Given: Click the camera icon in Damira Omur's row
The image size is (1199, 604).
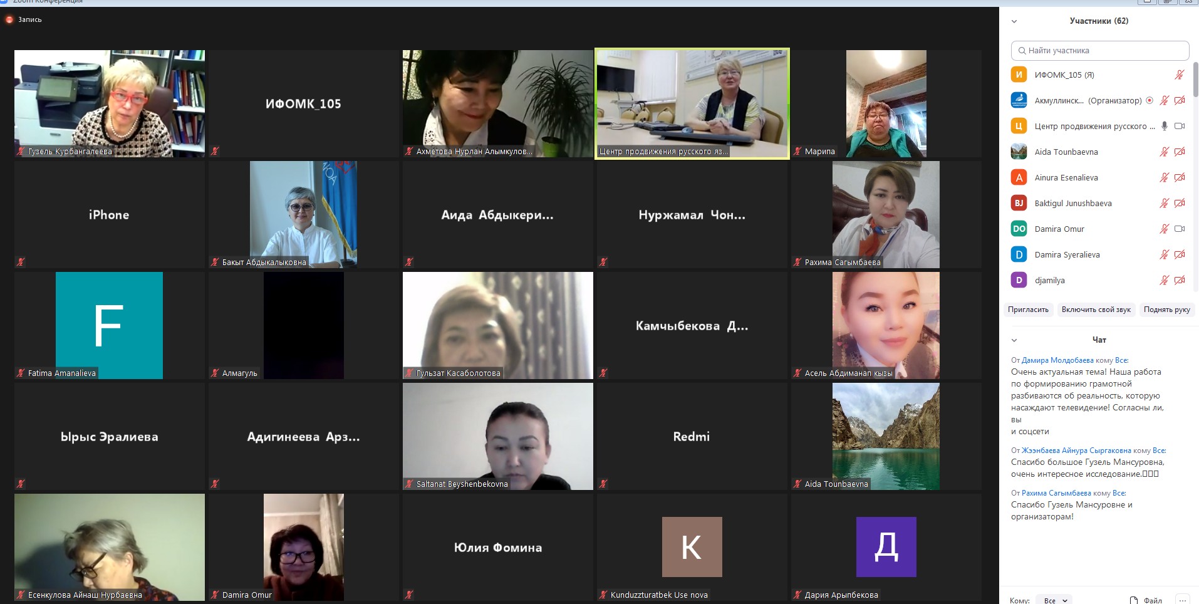Looking at the screenshot, I should click(1179, 229).
